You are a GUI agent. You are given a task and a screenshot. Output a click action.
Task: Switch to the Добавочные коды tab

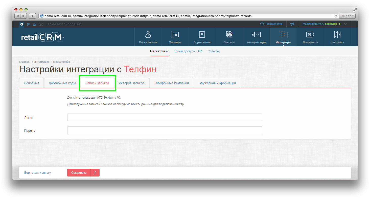coord(62,83)
